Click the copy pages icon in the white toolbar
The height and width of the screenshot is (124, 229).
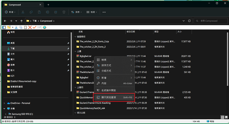(21, 27)
